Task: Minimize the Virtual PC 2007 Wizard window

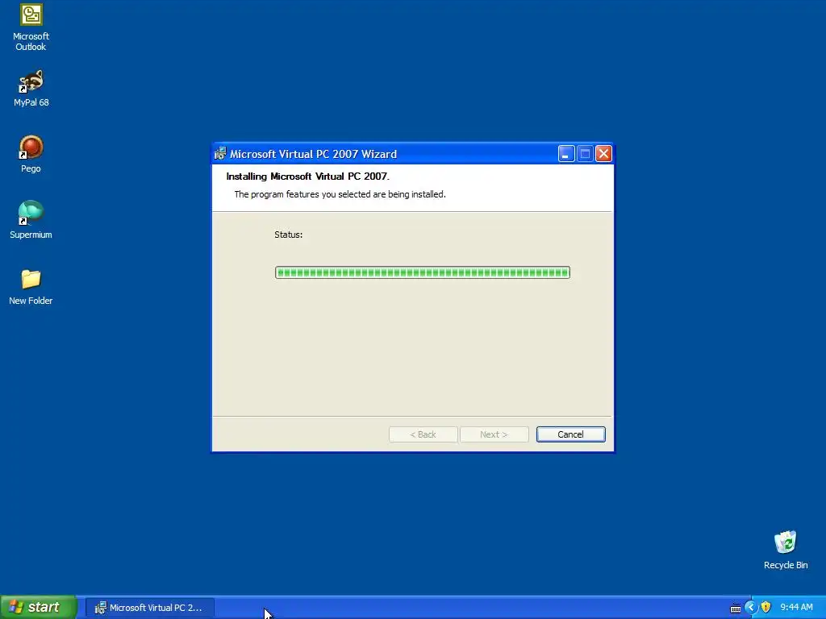Action: click(566, 154)
